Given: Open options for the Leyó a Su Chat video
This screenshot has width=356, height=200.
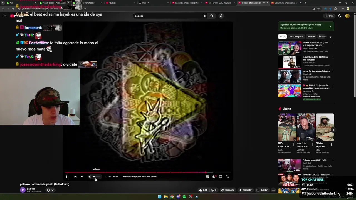Looking at the screenshot, I should [333, 71].
